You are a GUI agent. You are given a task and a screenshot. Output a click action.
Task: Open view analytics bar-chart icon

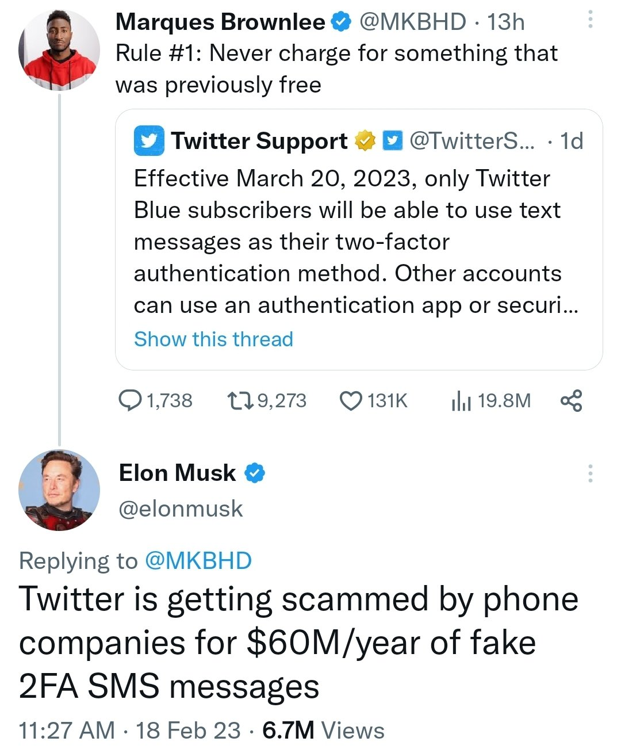(461, 400)
